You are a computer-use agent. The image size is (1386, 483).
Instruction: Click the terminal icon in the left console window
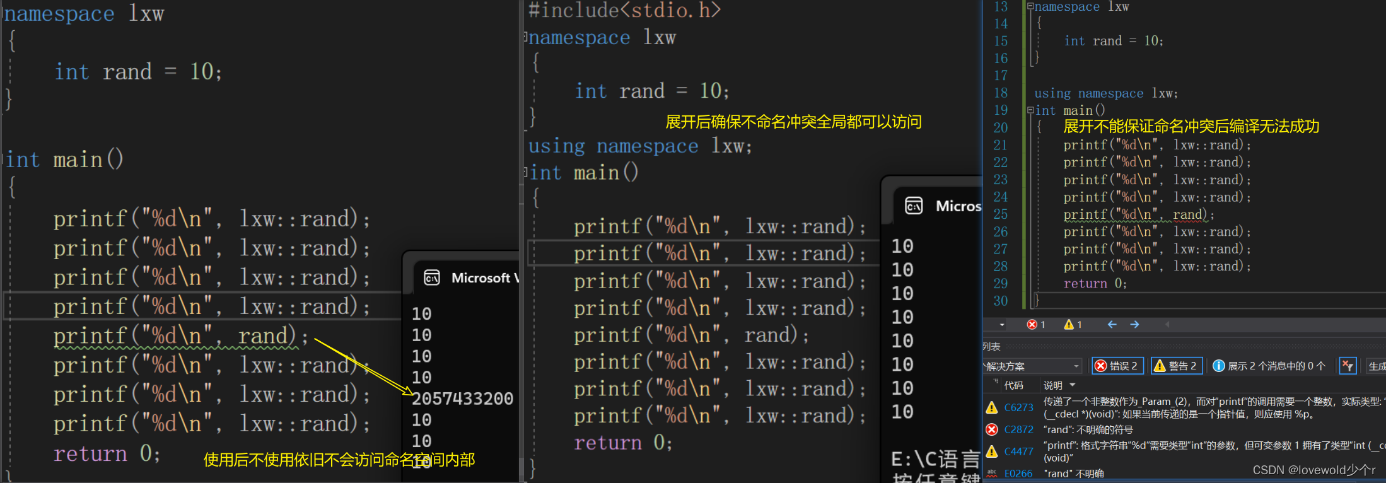tap(432, 278)
